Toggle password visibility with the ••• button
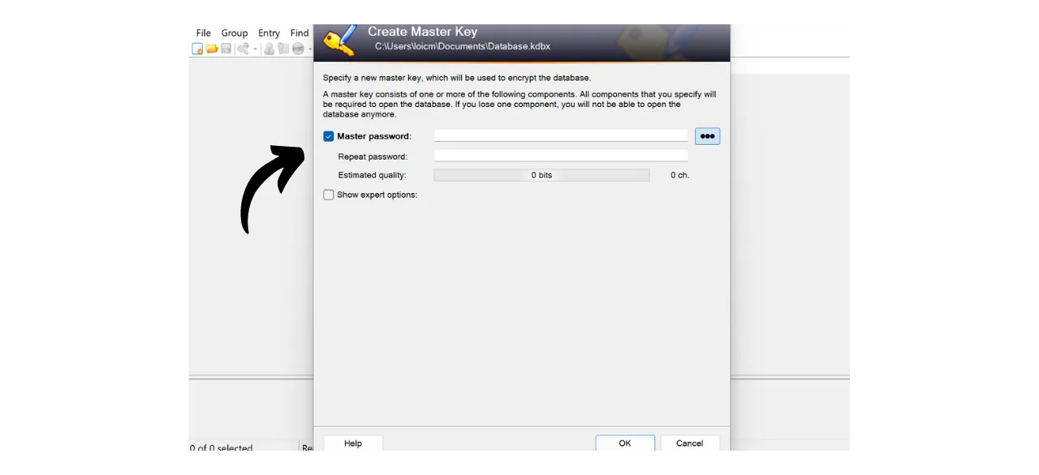Image resolution: width=1039 pixels, height=475 pixels. click(x=706, y=136)
